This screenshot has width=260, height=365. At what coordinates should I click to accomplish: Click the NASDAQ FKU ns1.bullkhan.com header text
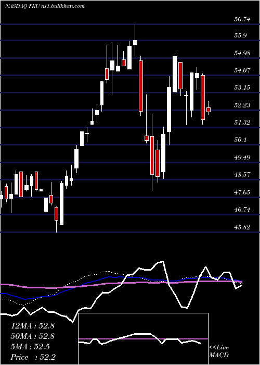click(x=45, y=6)
